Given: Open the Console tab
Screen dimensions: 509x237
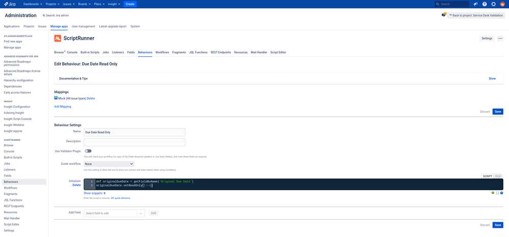Looking at the screenshot, I should coord(72,52).
